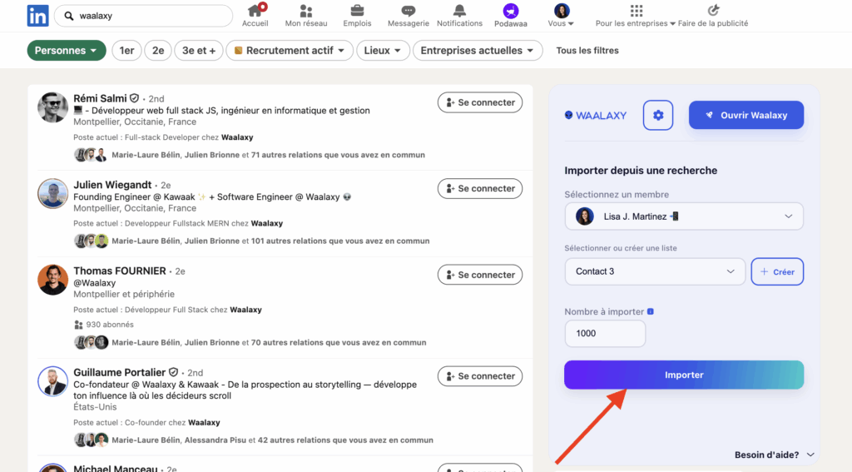Click the search magnifier icon

tap(69, 16)
